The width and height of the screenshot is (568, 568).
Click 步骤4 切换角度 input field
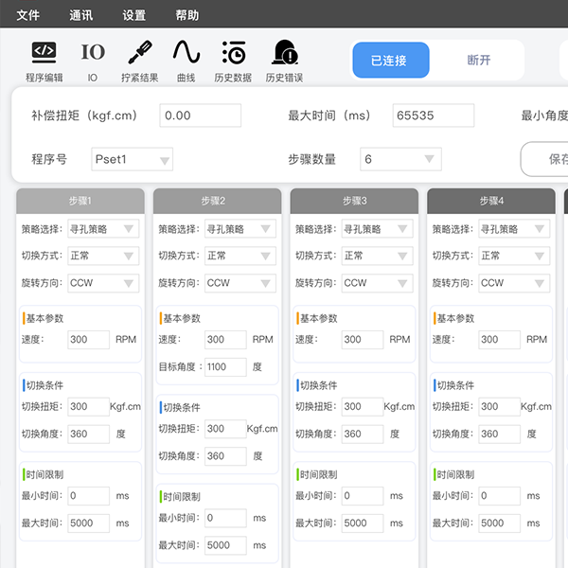[x=499, y=434]
